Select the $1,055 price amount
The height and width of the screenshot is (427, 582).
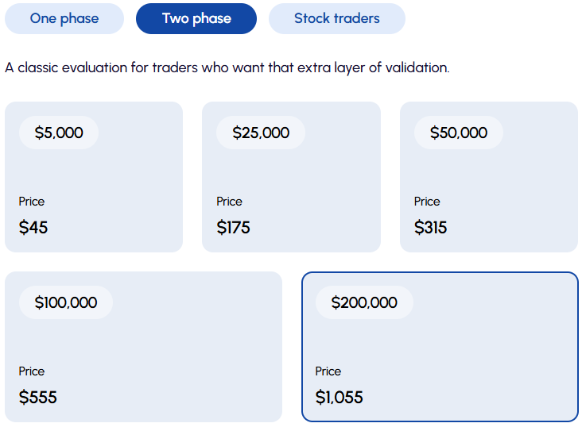[339, 398]
